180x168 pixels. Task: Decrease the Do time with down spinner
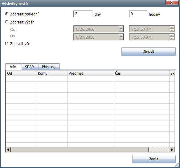tap(172, 39)
